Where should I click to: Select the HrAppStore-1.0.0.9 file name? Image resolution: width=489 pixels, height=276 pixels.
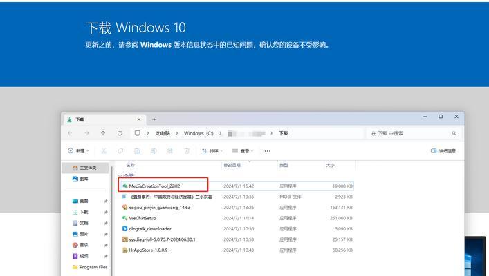(x=148, y=250)
